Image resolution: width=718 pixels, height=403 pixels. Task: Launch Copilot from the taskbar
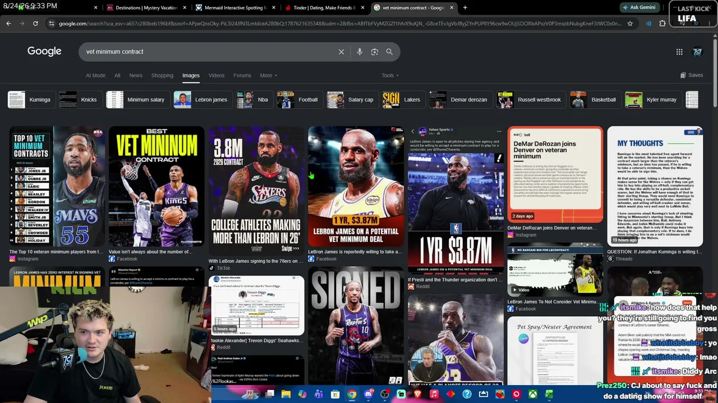(x=302, y=394)
